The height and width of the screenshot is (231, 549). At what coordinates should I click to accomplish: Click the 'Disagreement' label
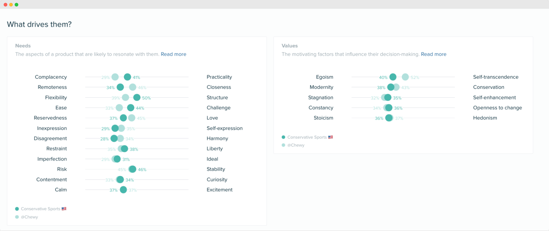50,138
